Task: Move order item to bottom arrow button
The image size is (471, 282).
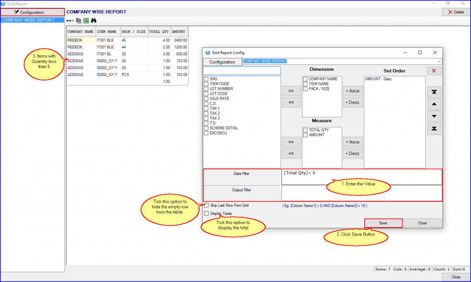Action: click(x=434, y=128)
